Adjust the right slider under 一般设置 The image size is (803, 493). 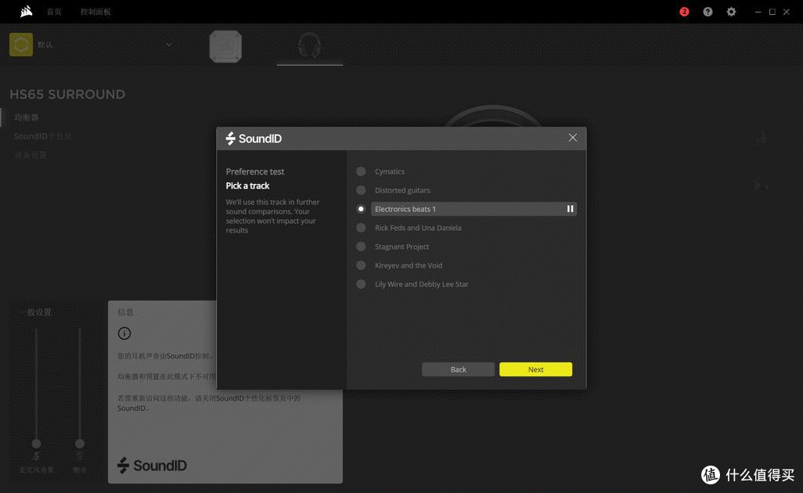pyautogui.click(x=79, y=443)
